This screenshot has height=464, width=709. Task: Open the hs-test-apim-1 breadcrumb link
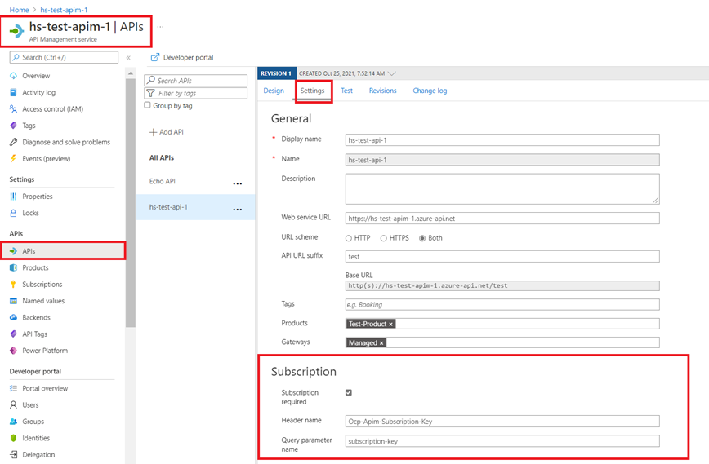click(64, 10)
